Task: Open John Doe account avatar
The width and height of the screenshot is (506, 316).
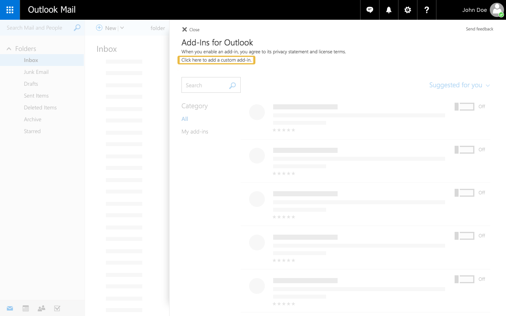Action: pyautogui.click(x=497, y=10)
